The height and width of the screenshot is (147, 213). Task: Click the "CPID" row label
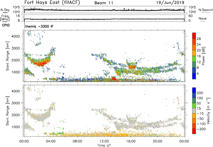pyautogui.click(x=6, y=25)
